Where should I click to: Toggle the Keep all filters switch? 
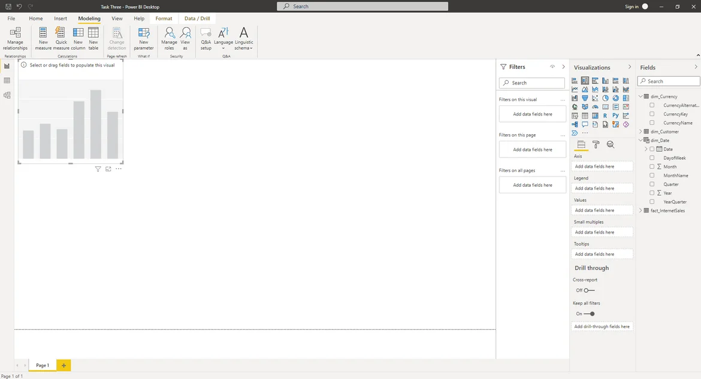(590, 314)
